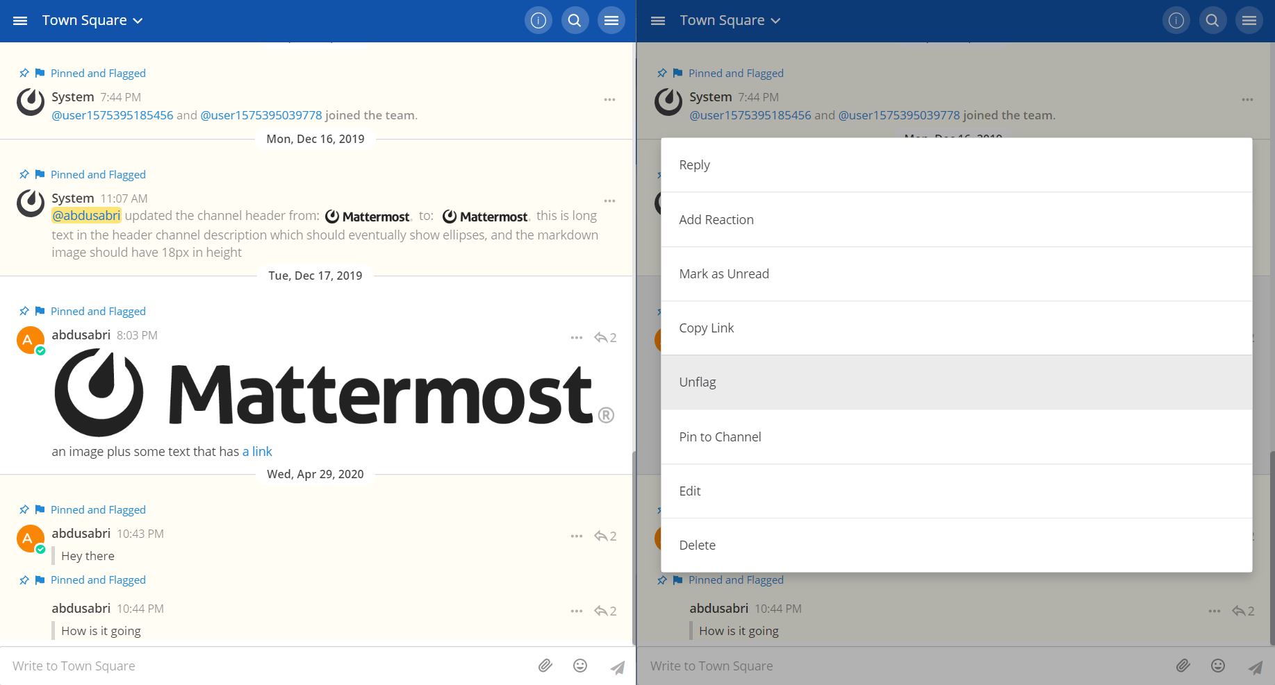This screenshot has height=685, width=1275.
Task: Open more options for abdusabri 10:44 PM post in left panel
Action: (577, 611)
